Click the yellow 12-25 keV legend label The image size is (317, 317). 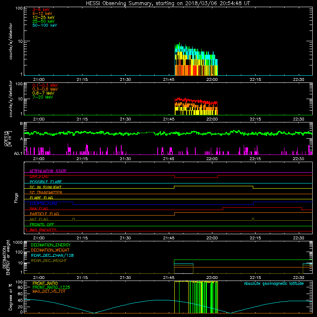coord(44,17)
